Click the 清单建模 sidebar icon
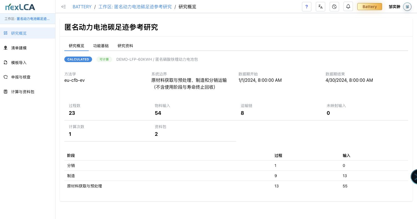Image resolution: width=417 pixels, height=219 pixels. tap(6, 48)
